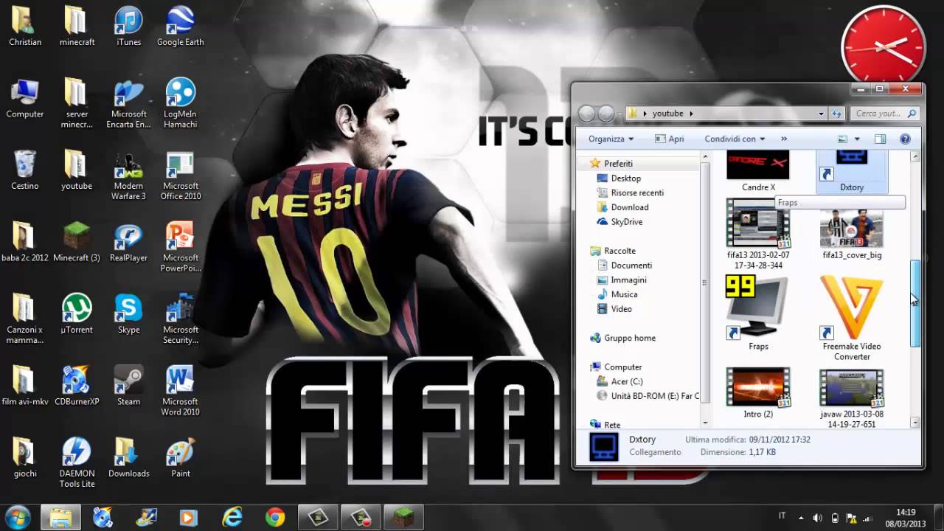This screenshot has width=944, height=531.
Task: Open Google Chrome from the taskbar
Action: coord(275,518)
